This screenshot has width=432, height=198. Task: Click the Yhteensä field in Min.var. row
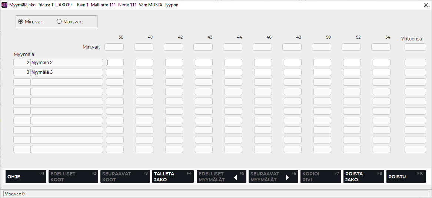coord(415,47)
